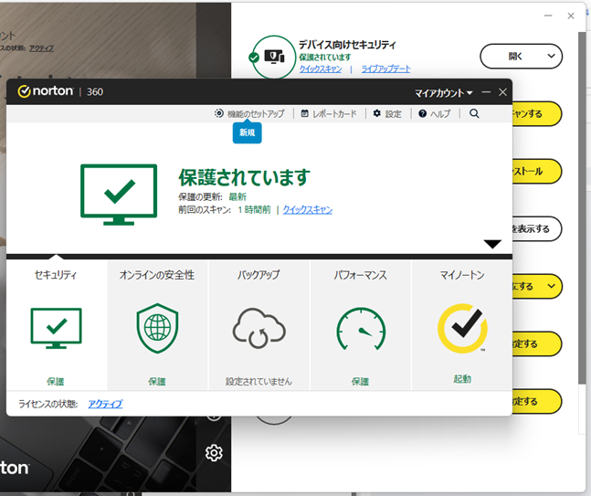Screen dimensions: 591x496
Task: Click 保護 status under セキュリティ
Action: [x=56, y=382]
